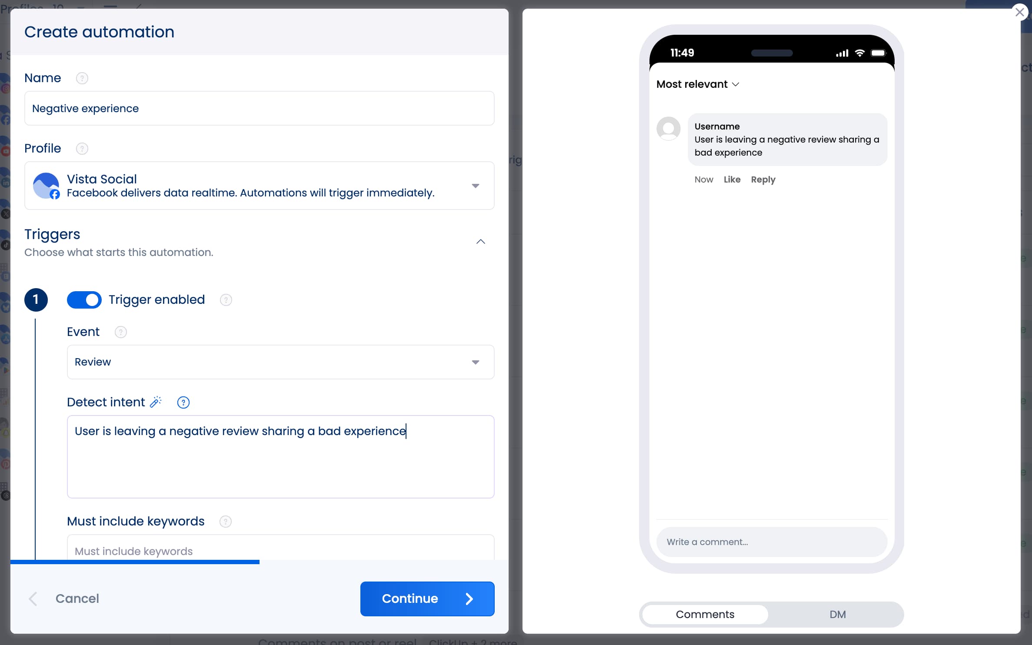Viewport: 1032px width, 645px height.
Task: Switch to the DM tab
Action: click(x=838, y=614)
